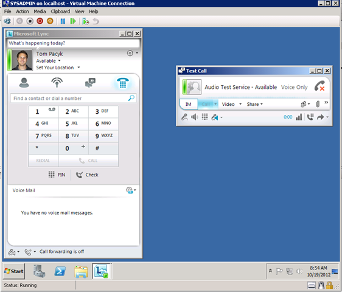Image resolution: width=342 pixels, height=292 pixels.
Task: Click the call transfer arrow icon
Action: (x=321, y=117)
